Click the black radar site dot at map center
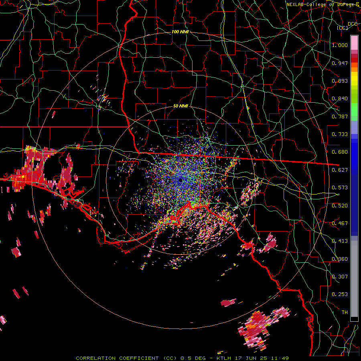The width and height of the screenshot is (361, 361). (x=180, y=180)
